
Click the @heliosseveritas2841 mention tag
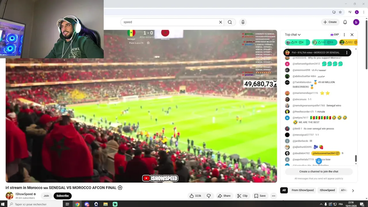(325, 153)
